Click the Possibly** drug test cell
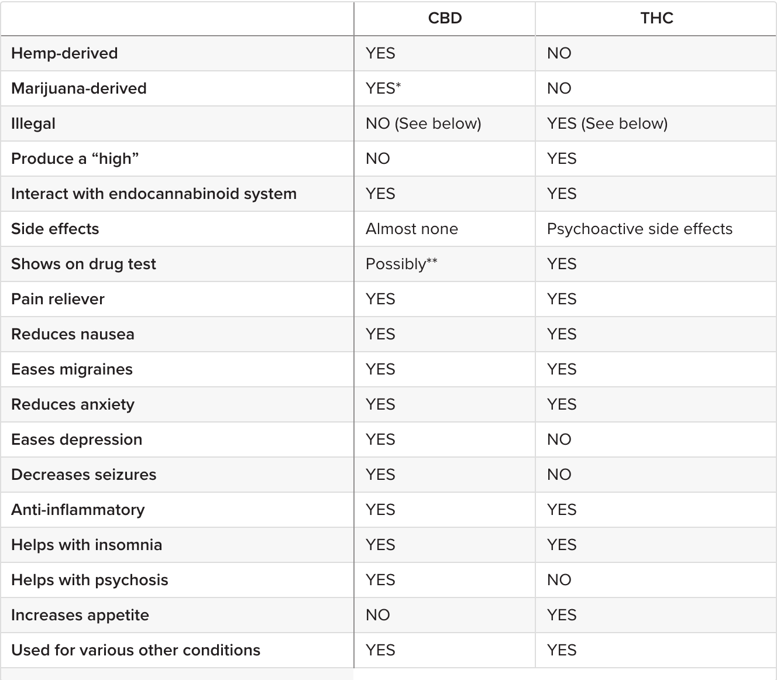This screenshot has height=680, width=777. [x=401, y=264]
